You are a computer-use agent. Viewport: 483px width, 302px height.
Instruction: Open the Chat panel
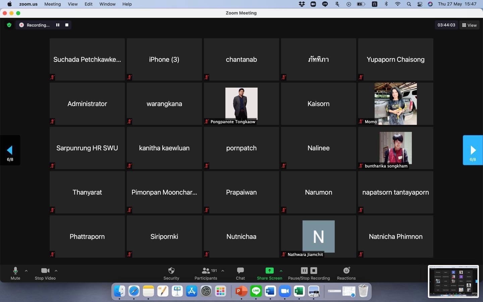(x=240, y=273)
